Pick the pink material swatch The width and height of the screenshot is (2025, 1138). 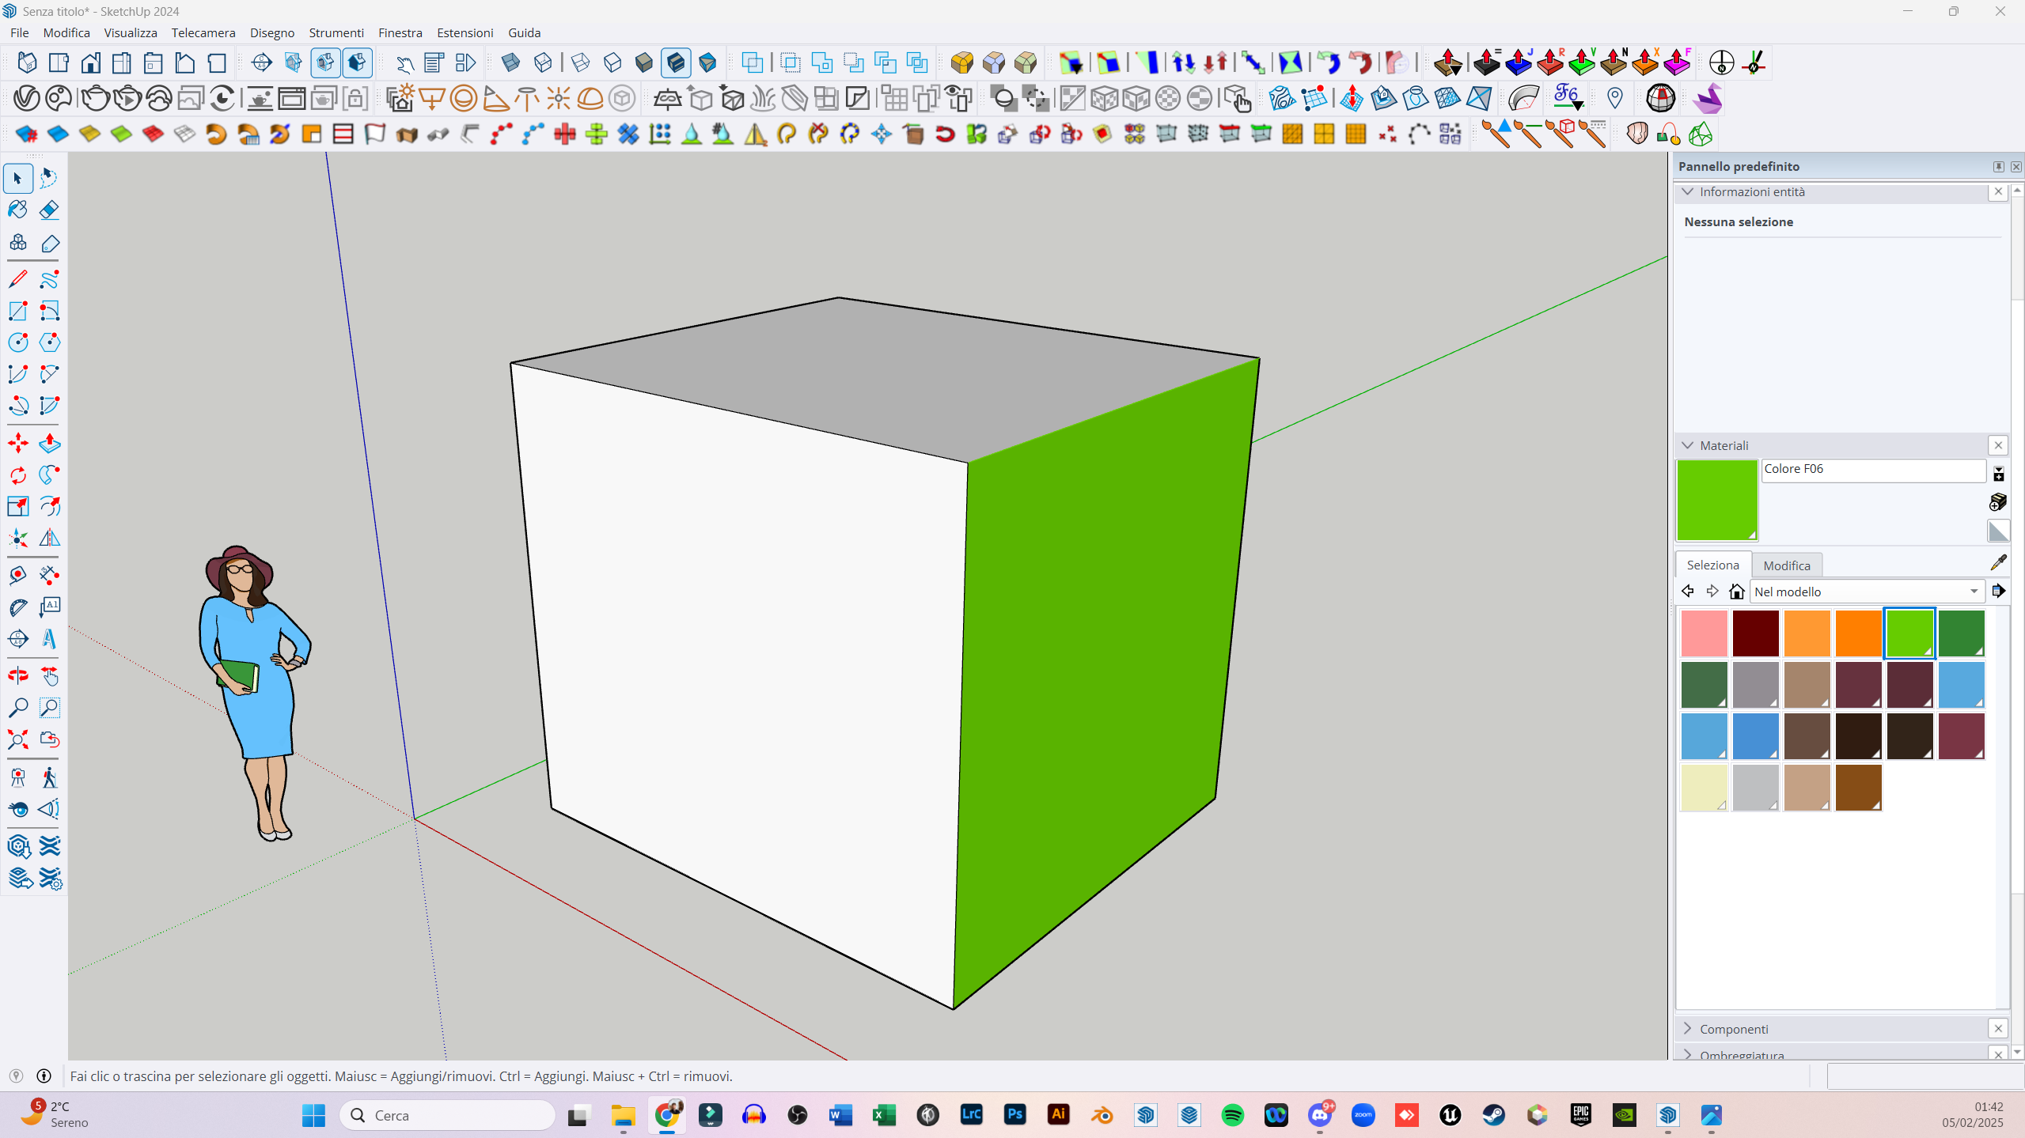click(x=1704, y=633)
